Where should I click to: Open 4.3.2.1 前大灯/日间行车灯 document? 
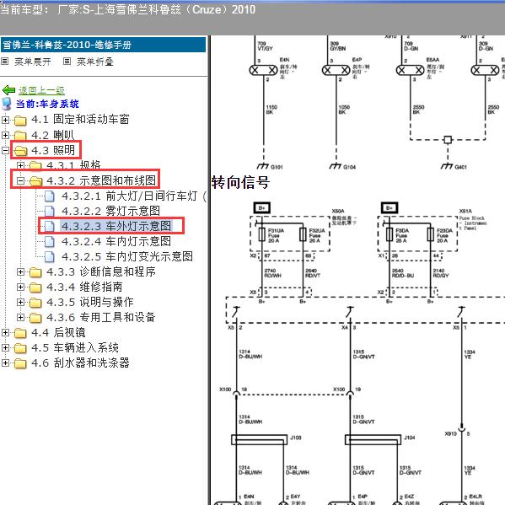tap(134, 196)
